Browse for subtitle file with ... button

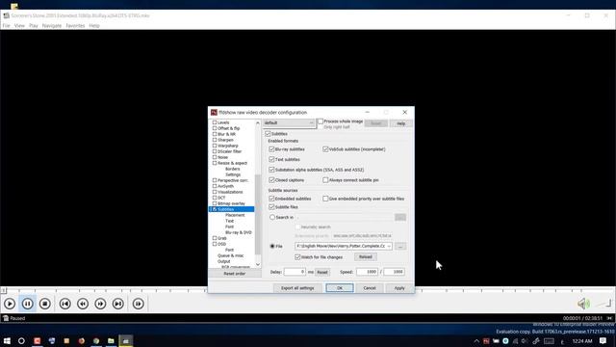(400, 247)
